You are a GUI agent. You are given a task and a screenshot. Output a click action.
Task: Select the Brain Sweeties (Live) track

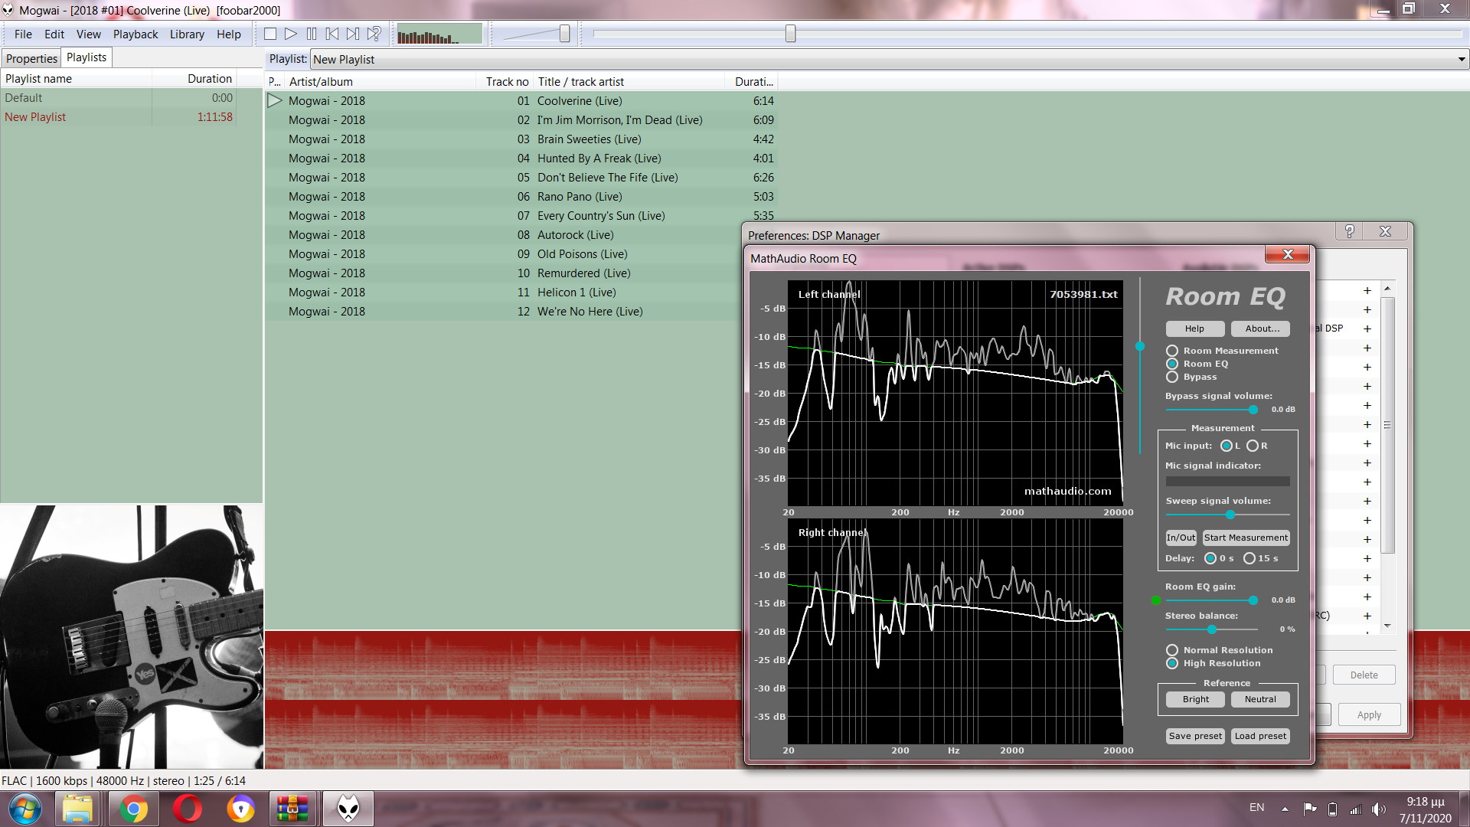coord(589,139)
